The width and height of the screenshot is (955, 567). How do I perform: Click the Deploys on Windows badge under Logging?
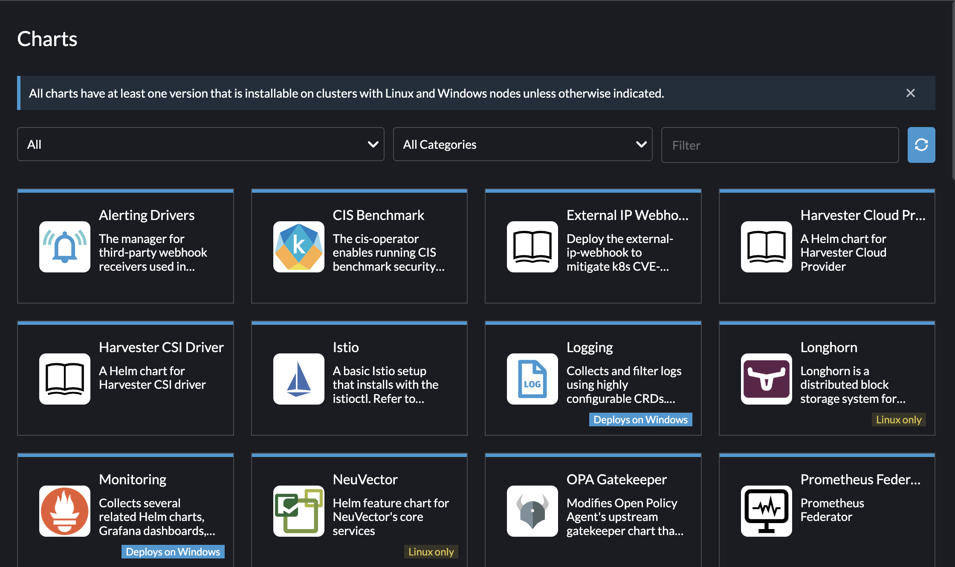point(640,419)
